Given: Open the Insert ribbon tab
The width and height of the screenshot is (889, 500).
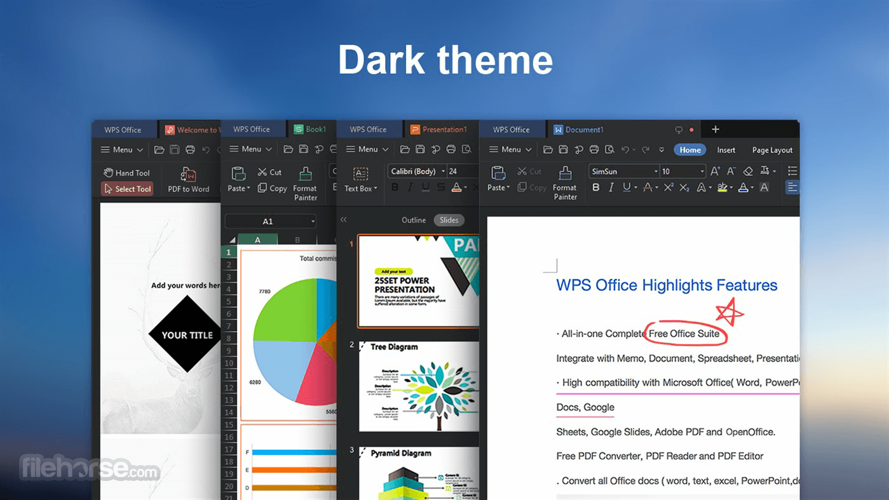Looking at the screenshot, I should coord(726,150).
